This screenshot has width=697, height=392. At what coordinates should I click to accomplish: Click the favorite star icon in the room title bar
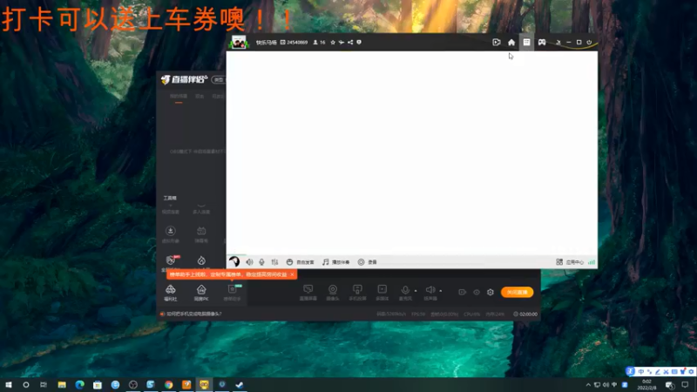(333, 42)
